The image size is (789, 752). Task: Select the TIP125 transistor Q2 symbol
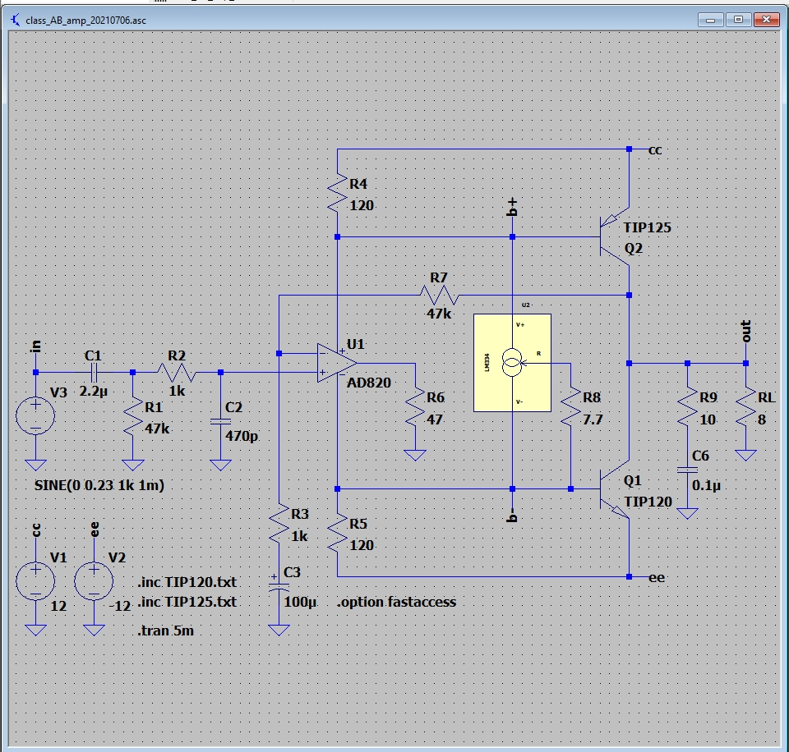(615, 236)
